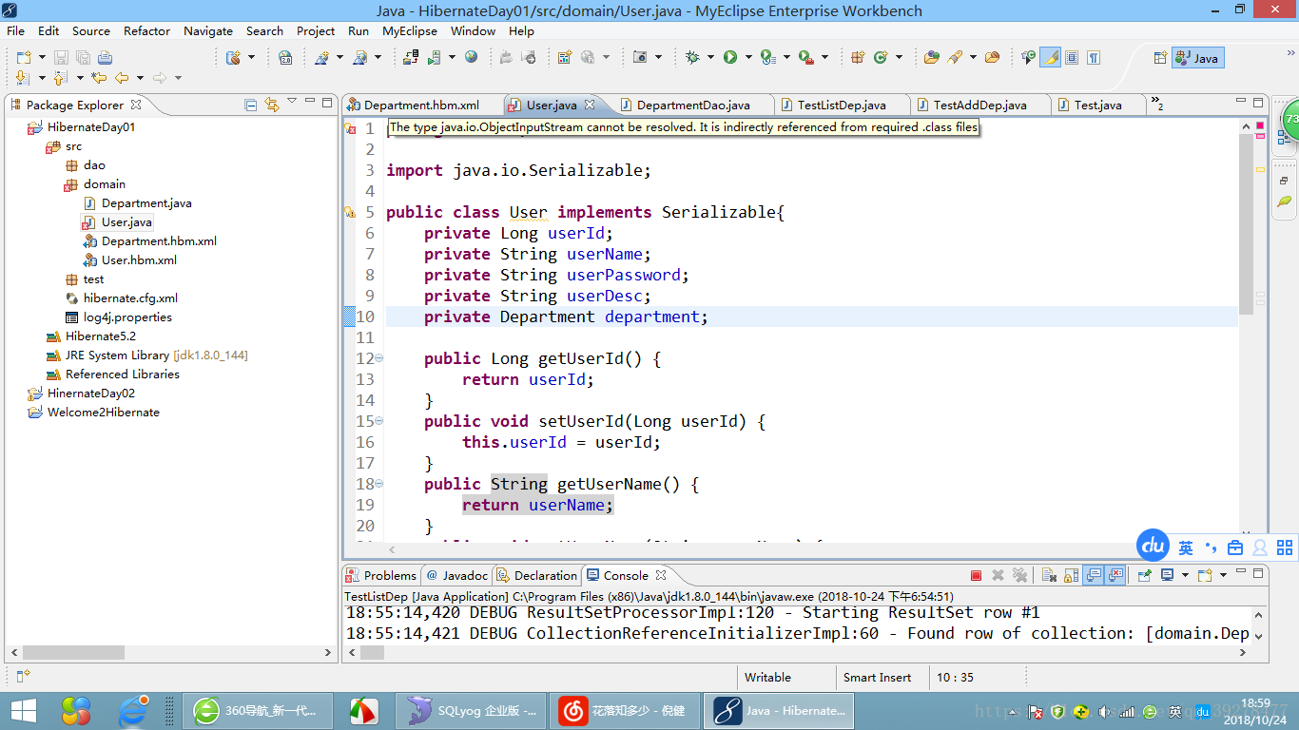The height and width of the screenshot is (730, 1299).
Task: Toggle Mark Occurrences highlighter button
Action: click(x=1050, y=57)
